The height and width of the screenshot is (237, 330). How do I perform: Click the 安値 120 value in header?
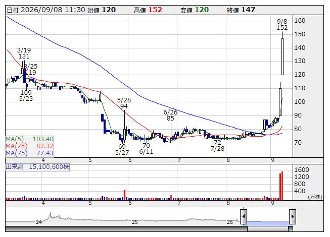[194, 10]
